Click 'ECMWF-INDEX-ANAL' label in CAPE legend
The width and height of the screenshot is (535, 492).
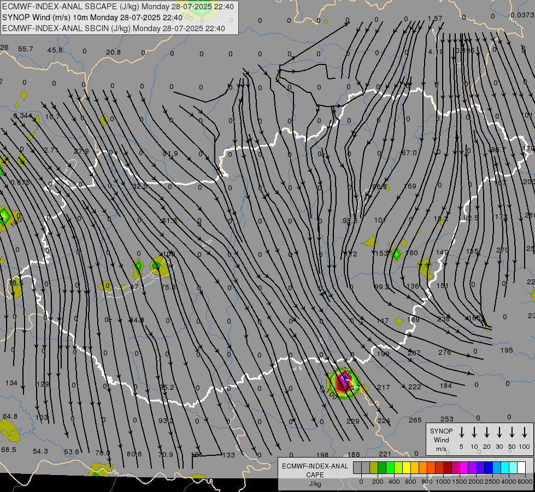point(315,466)
